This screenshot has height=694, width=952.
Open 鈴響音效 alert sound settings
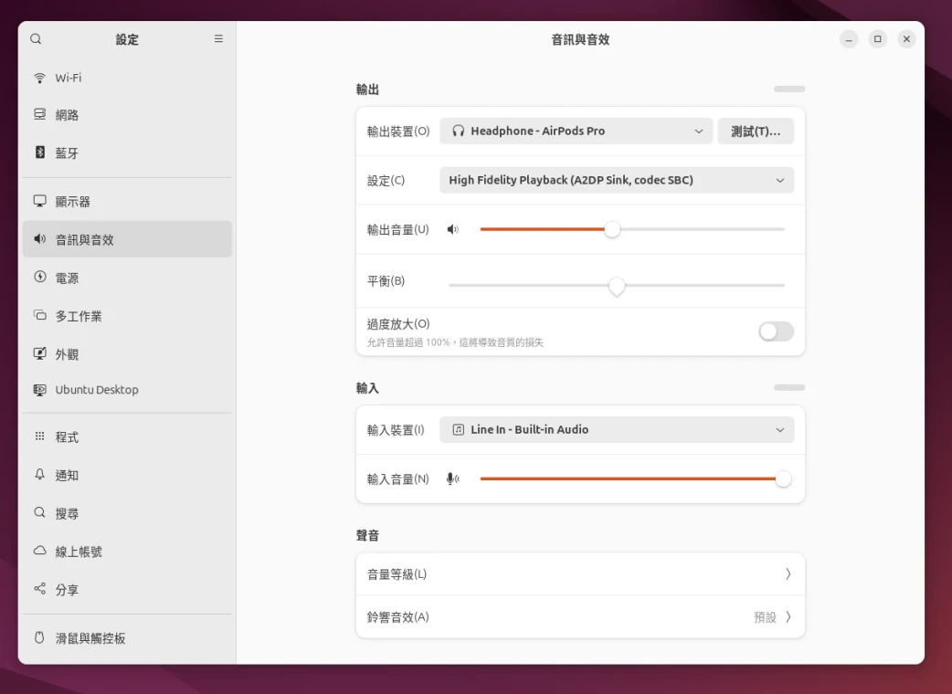(580, 617)
